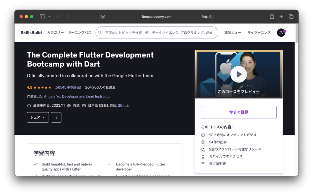Click the certificate trophy icon
313x195 pixels.
click(203, 164)
